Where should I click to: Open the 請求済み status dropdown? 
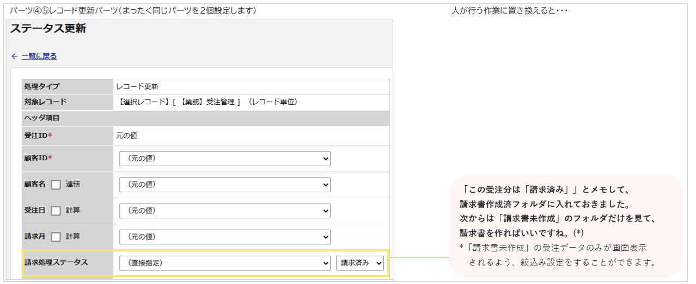coord(360,263)
